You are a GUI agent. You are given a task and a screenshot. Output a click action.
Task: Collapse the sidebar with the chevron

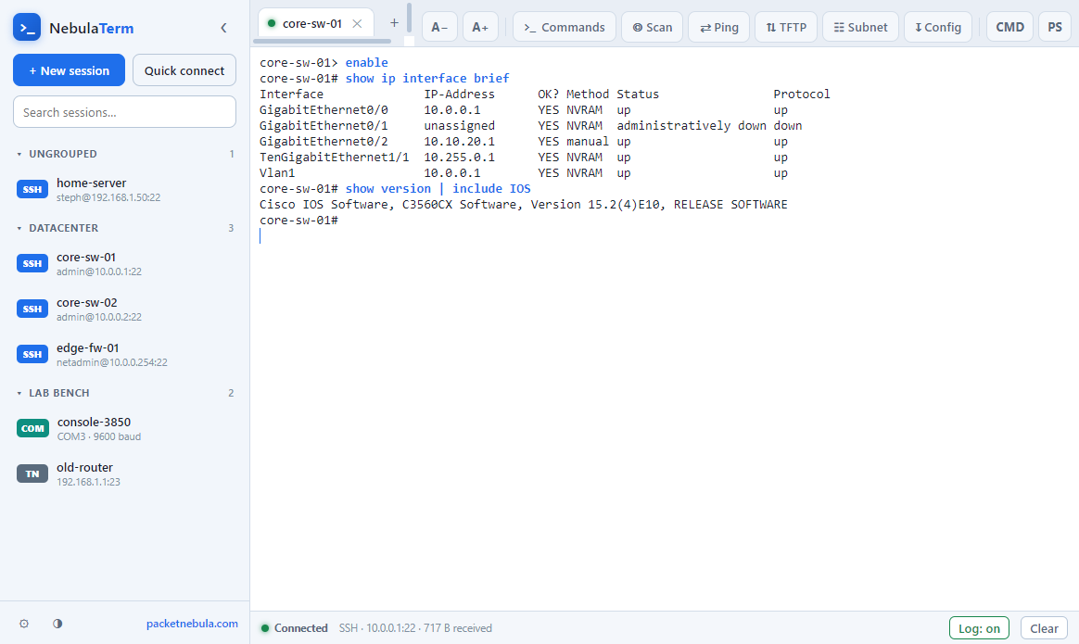(223, 28)
